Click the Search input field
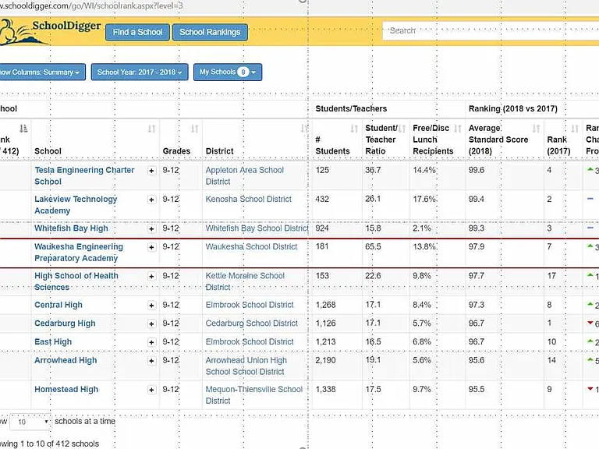This screenshot has width=599, height=449. tap(491, 30)
